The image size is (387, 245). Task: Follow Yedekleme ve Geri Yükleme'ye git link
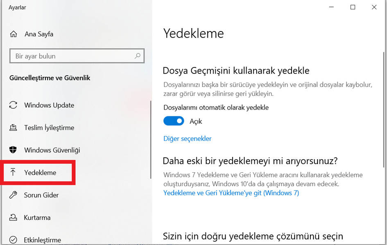(x=231, y=193)
